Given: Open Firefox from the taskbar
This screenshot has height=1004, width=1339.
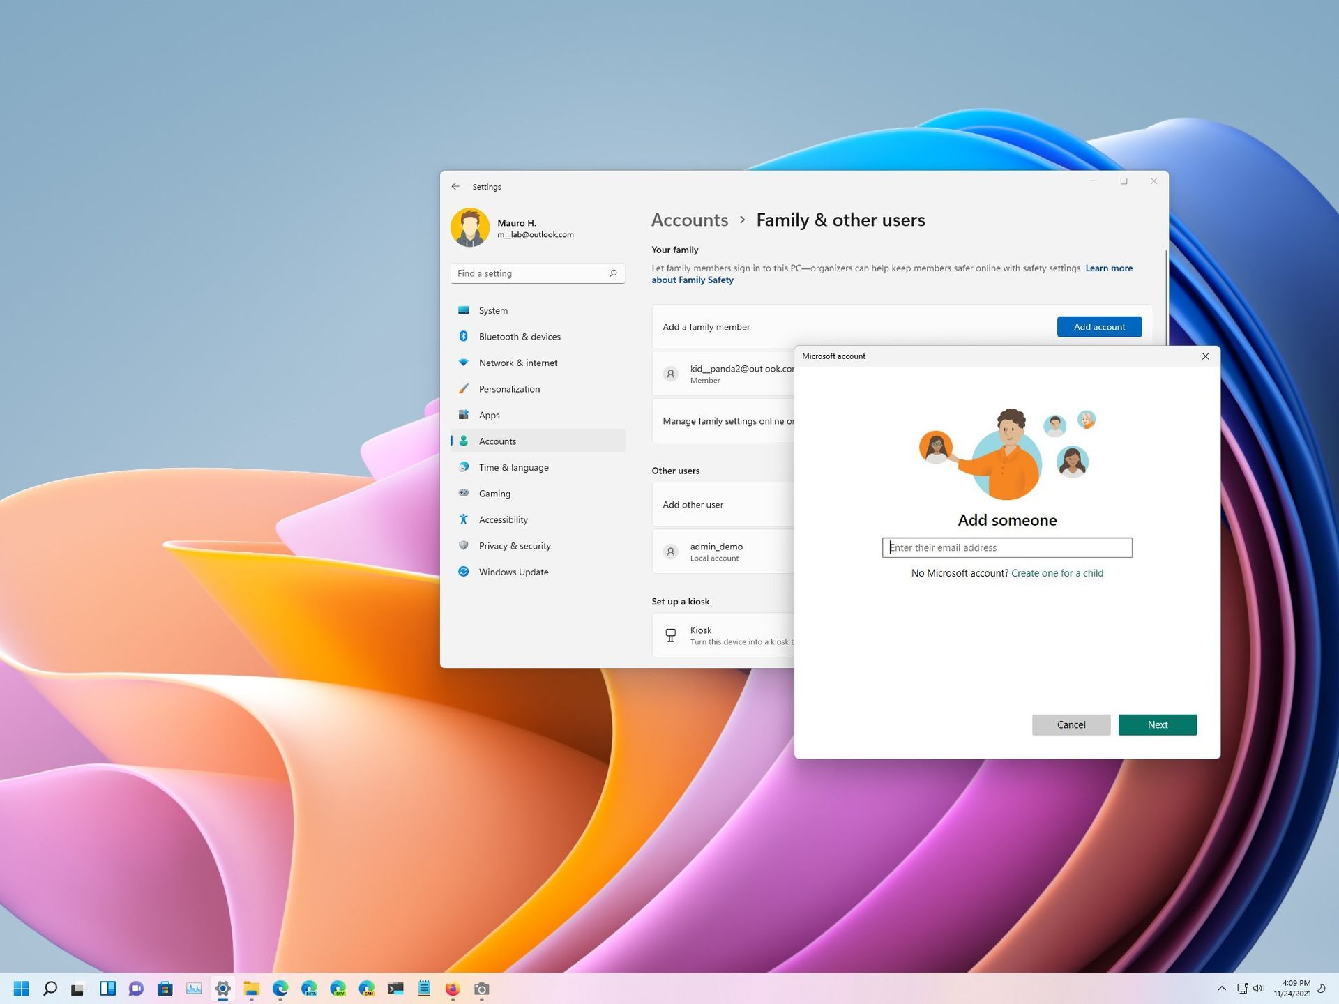Looking at the screenshot, I should 452,989.
